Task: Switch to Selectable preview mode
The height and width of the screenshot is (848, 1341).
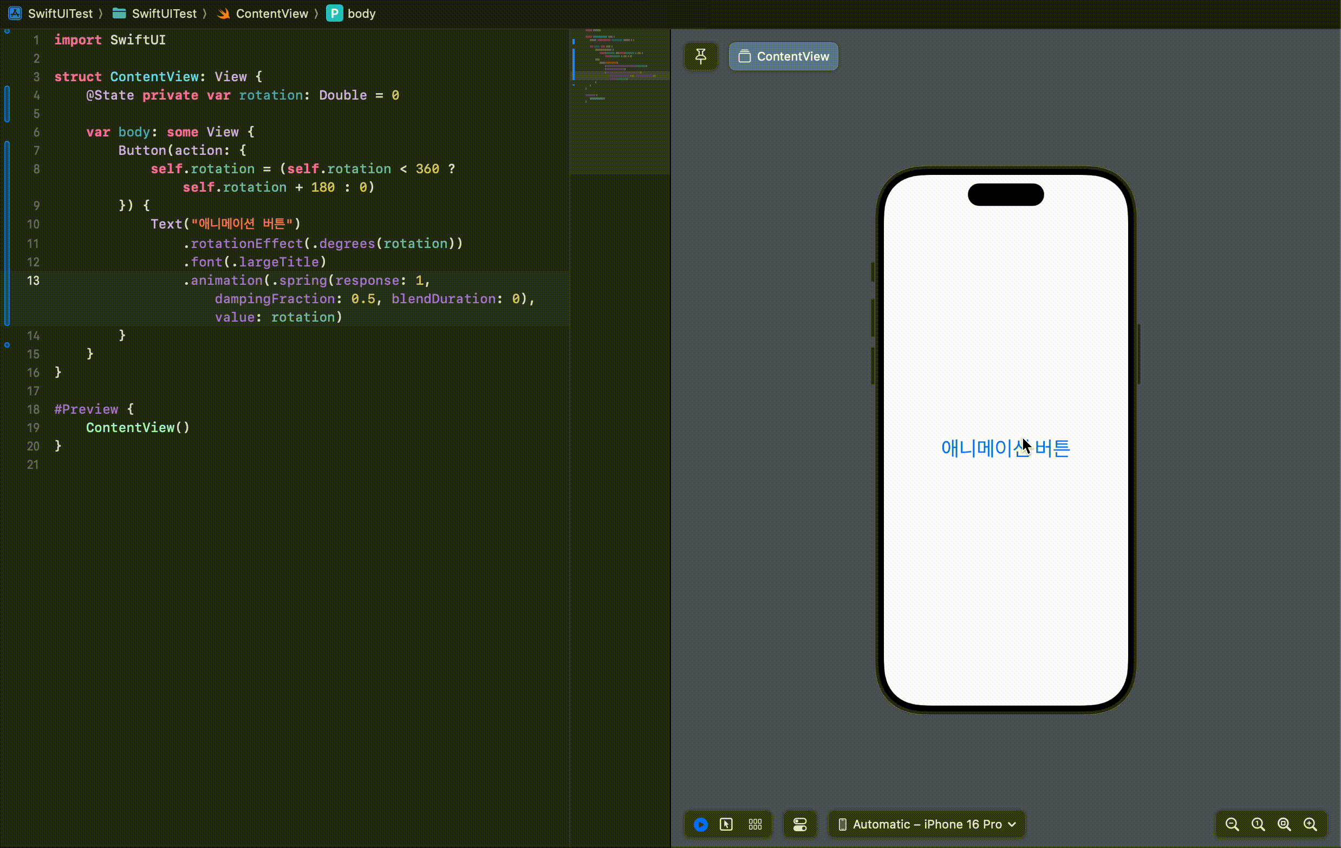Action: (x=726, y=825)
